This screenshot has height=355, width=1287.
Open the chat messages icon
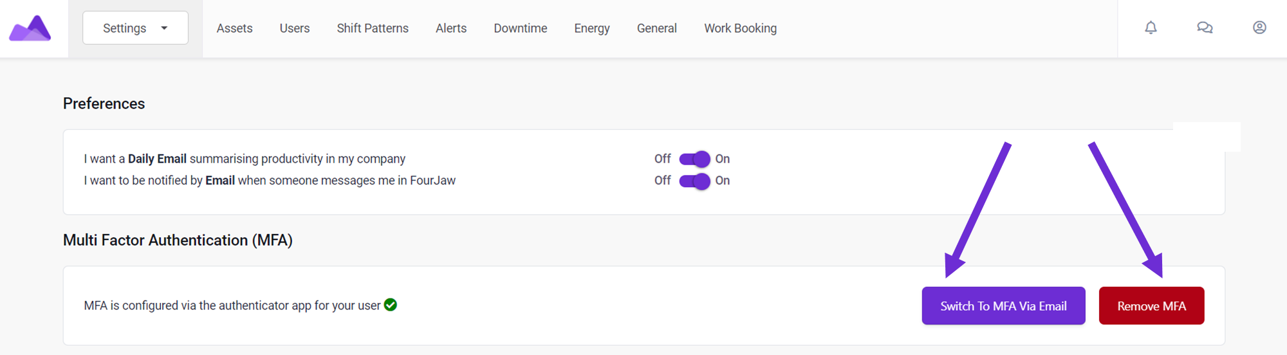point(1205,28)
